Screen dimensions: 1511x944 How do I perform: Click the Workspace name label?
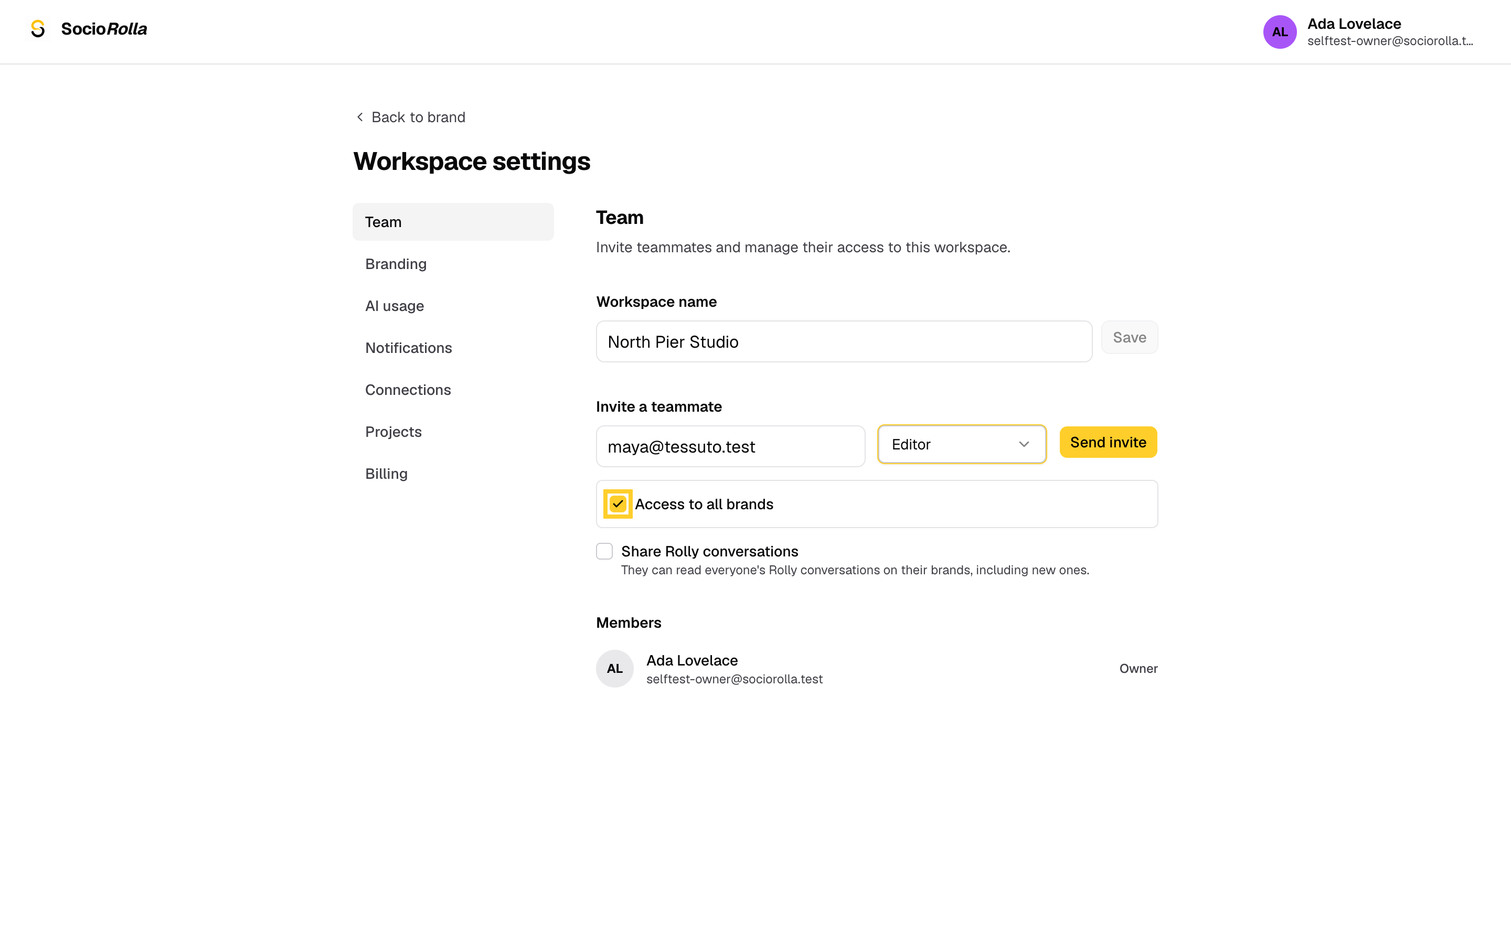(656, 302)
